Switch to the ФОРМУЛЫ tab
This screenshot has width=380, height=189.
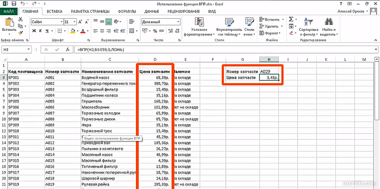127,11
